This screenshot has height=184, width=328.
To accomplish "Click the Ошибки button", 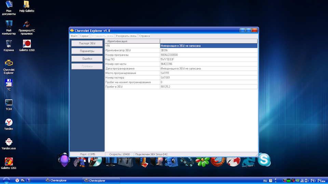I will [x=87, y=59].
